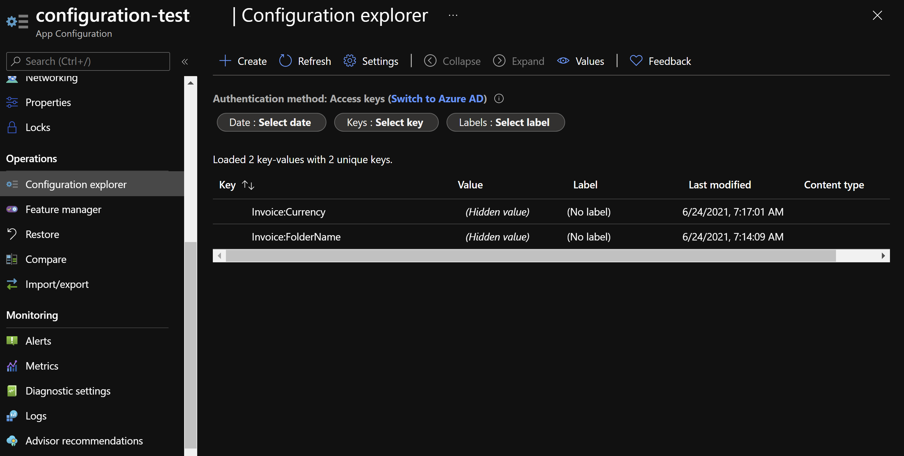
Task: Create a new key-value
Action: tap(243, 61)
